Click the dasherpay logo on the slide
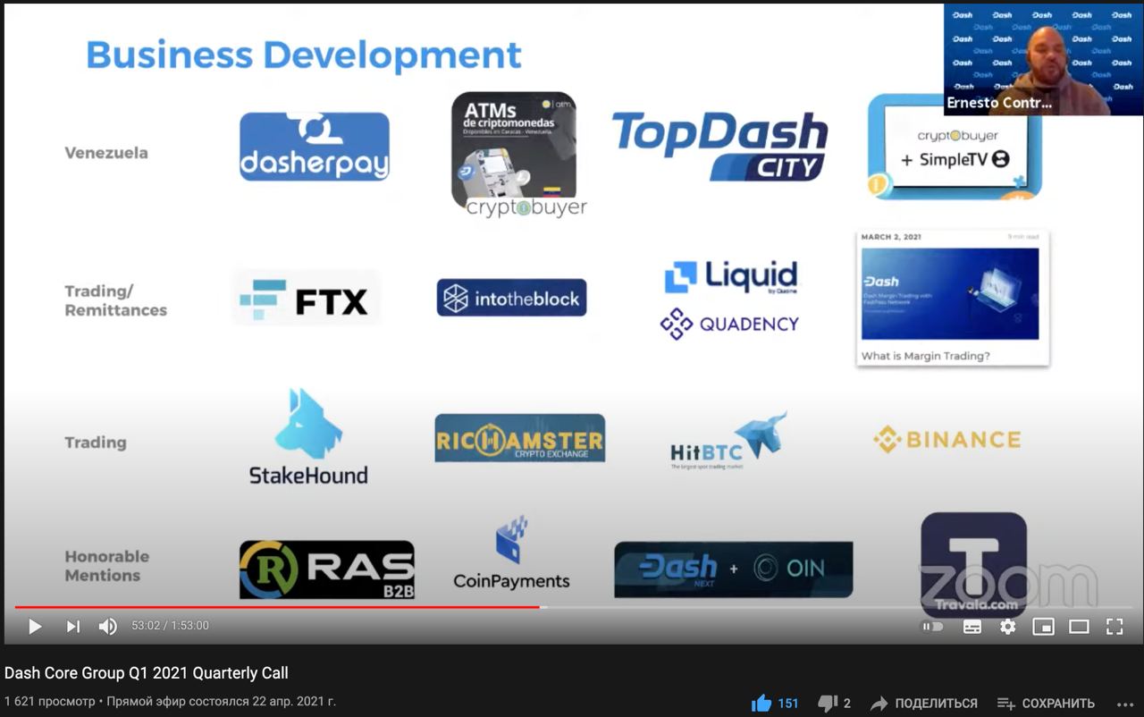This screenshot has width=1144, height=717. coord(315,147)
